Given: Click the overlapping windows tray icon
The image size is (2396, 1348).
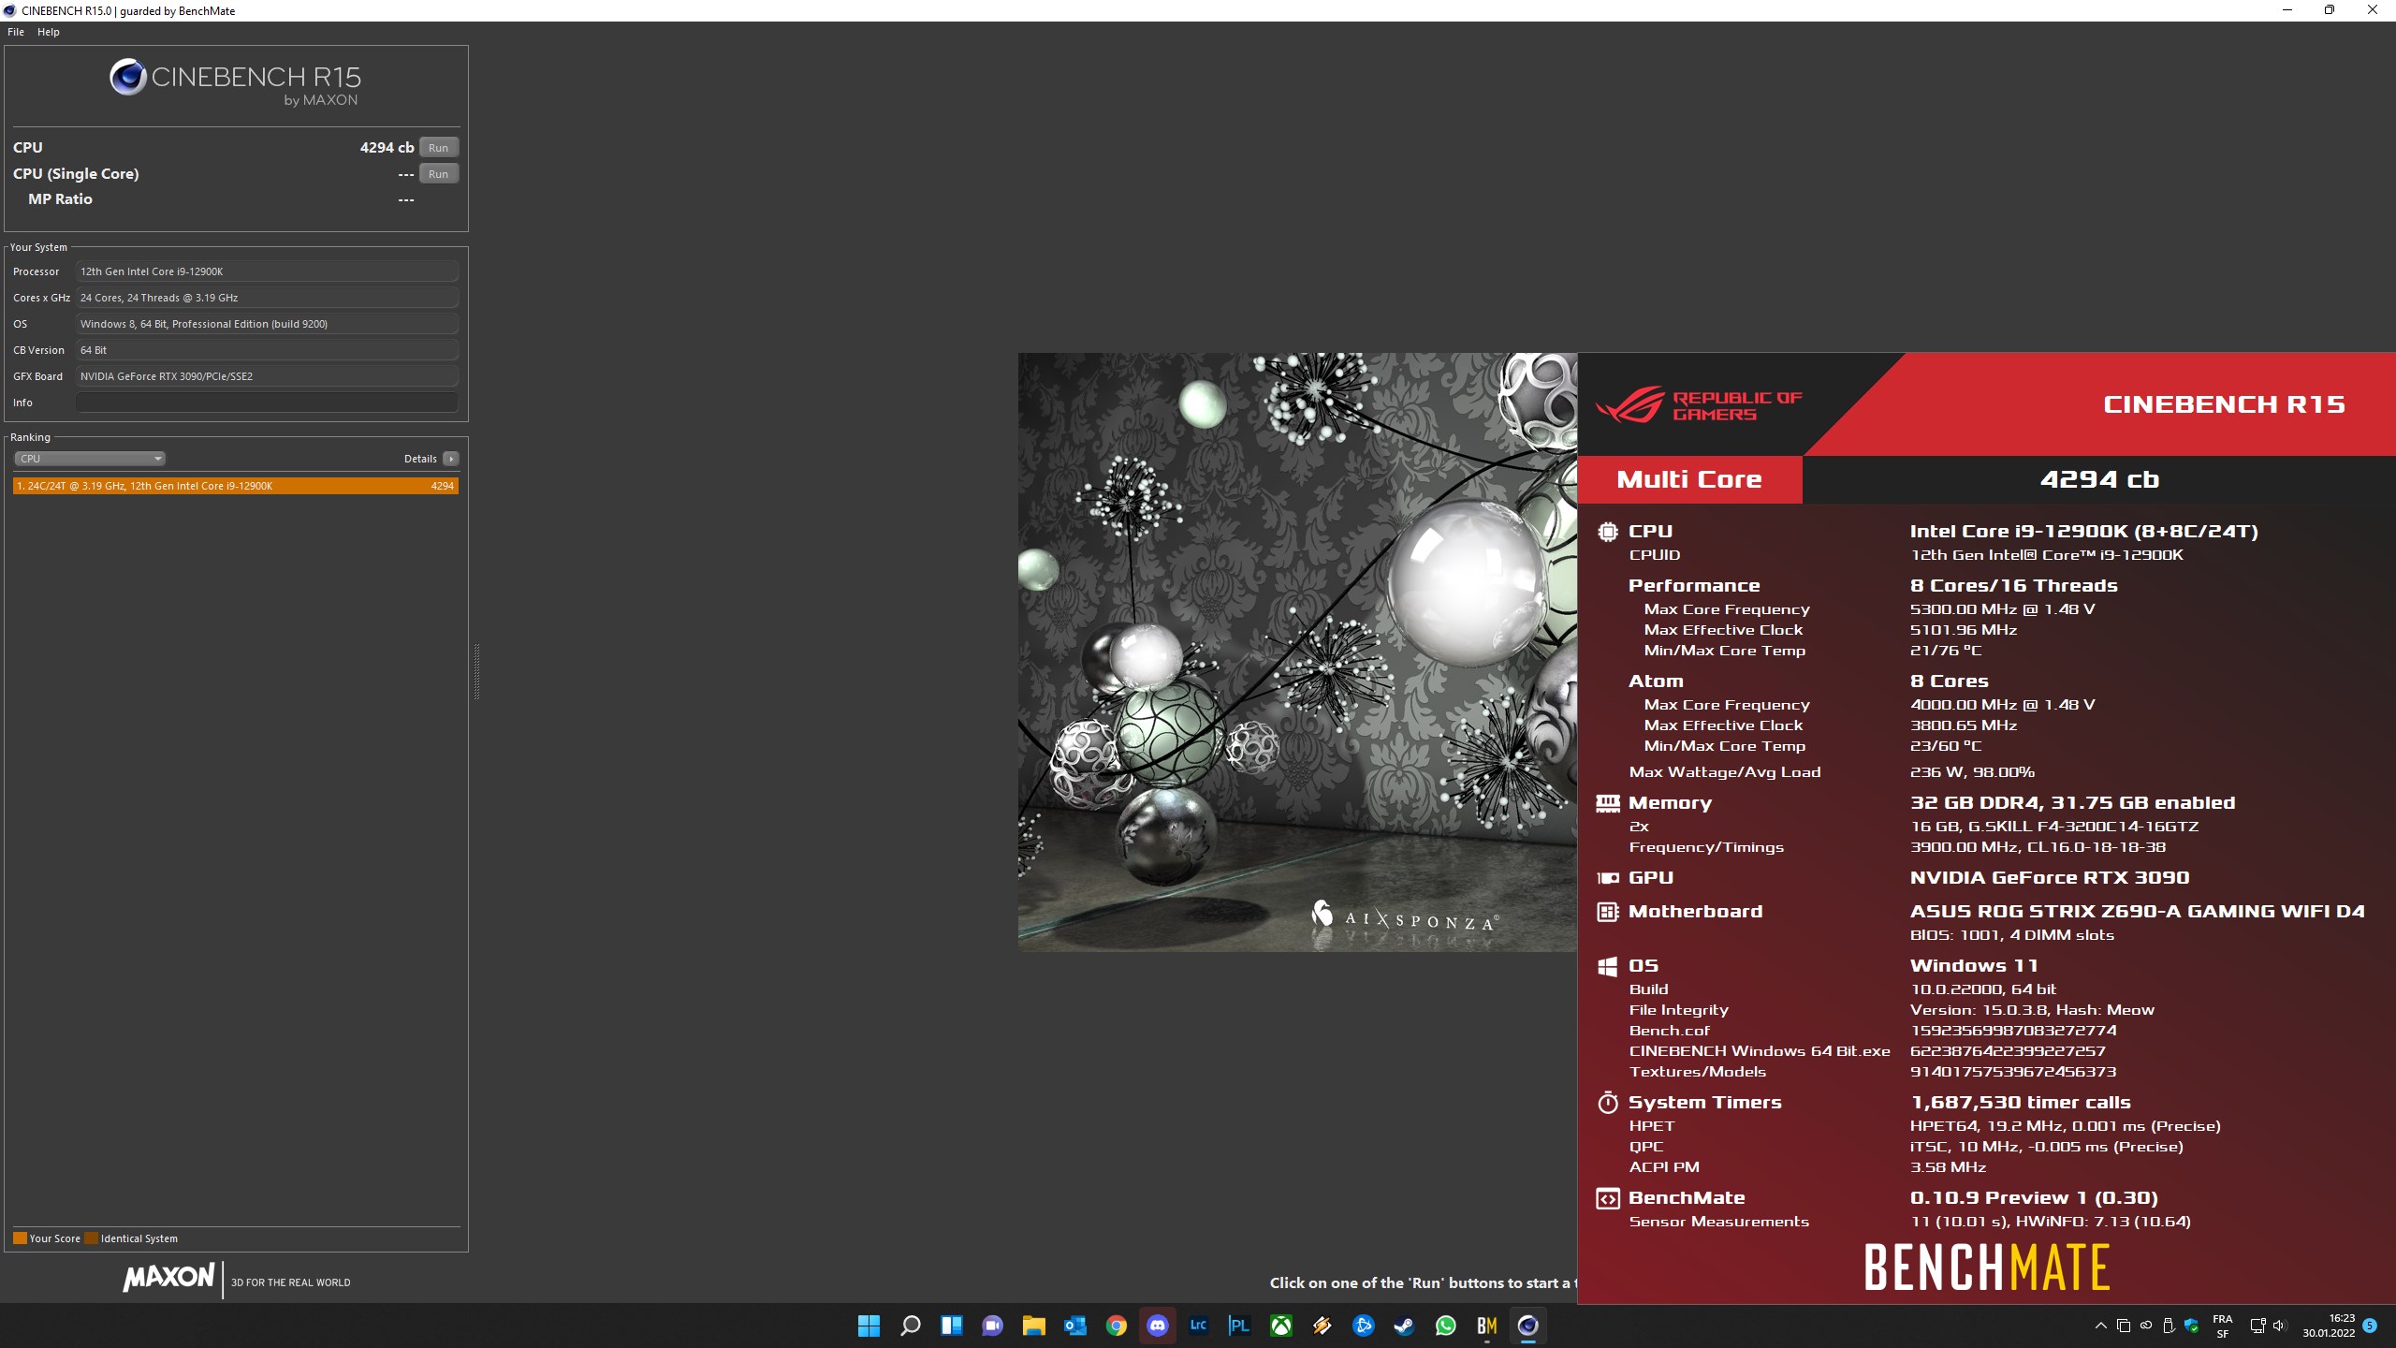Looking at the screenshot, I should (x=2124, y=1326).
